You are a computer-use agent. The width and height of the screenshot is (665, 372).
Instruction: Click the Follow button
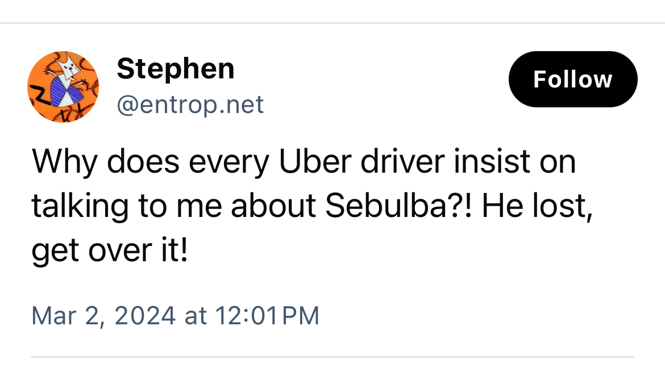point(572,80)
